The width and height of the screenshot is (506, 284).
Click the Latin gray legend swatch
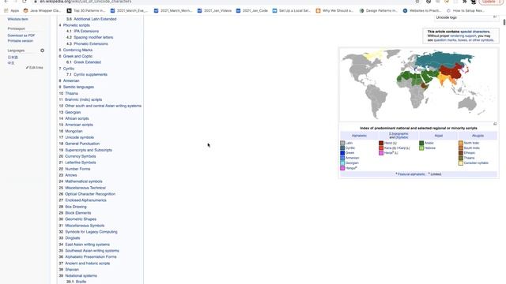[x=342, y=143]
